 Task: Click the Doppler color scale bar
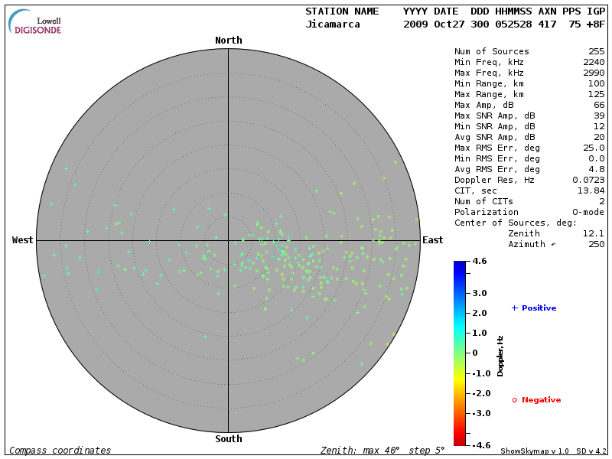pyautogui.click(x=459, y=353)
